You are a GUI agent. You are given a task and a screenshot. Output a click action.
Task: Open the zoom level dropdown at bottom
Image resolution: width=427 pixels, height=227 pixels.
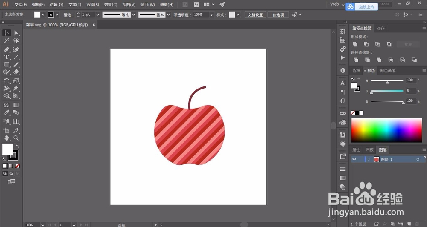(x=43, y=225)
